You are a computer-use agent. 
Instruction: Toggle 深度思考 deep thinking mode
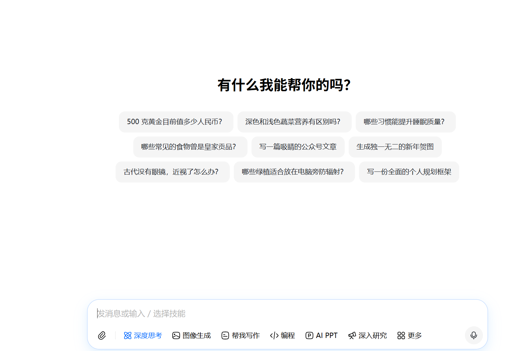pos(143,335)
